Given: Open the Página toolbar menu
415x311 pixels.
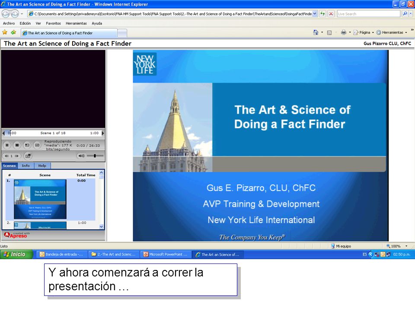Looking at the screenshot, I should (364, 32).
